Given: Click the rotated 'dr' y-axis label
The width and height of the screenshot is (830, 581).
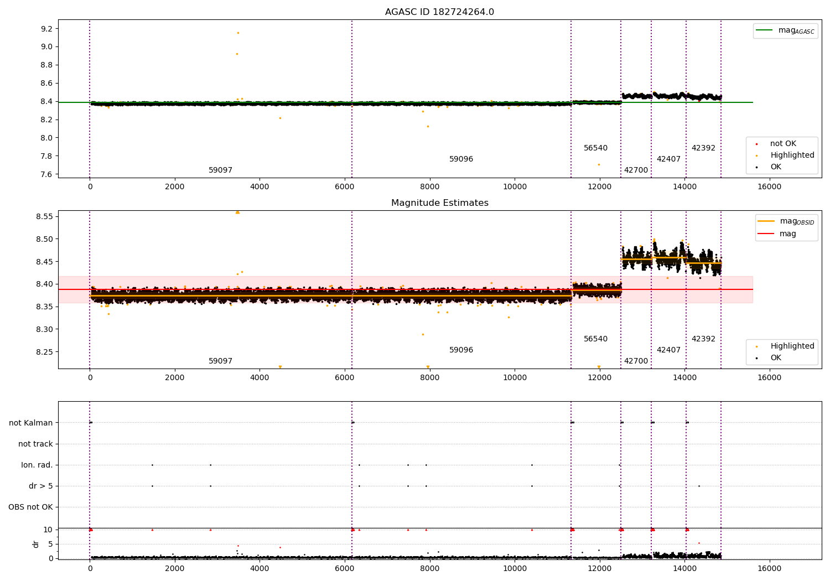Looking at the screenshot, I should (x=36, y=544).
